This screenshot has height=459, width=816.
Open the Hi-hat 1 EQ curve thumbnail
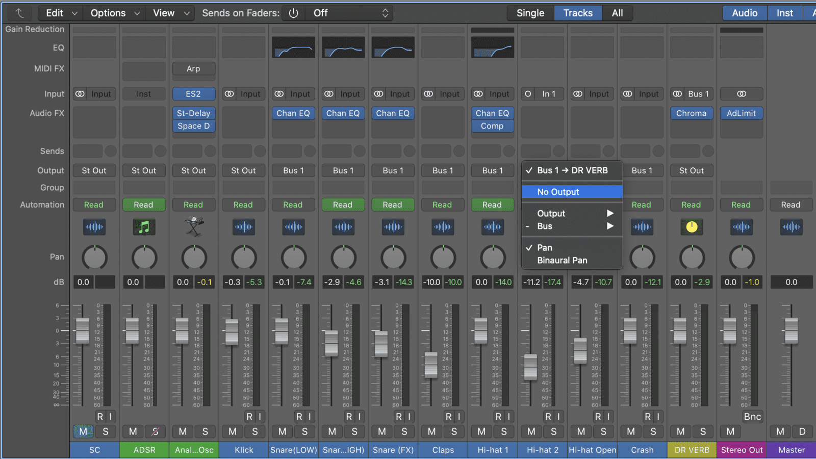tap(493, 47)
